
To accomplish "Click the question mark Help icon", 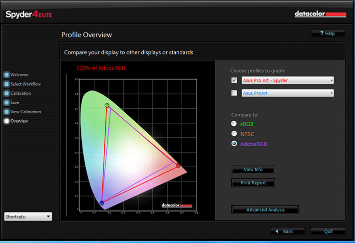I will pos(322,33).
